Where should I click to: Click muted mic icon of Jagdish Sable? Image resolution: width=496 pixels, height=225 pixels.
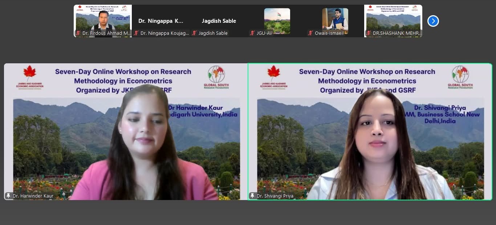pyautogui.click(x=194, y=33)
